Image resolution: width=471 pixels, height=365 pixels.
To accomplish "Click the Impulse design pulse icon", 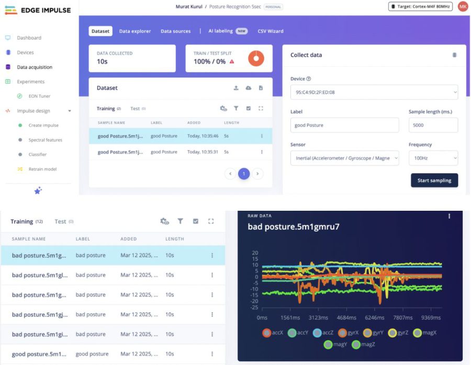I will click(x=8, y=111).
